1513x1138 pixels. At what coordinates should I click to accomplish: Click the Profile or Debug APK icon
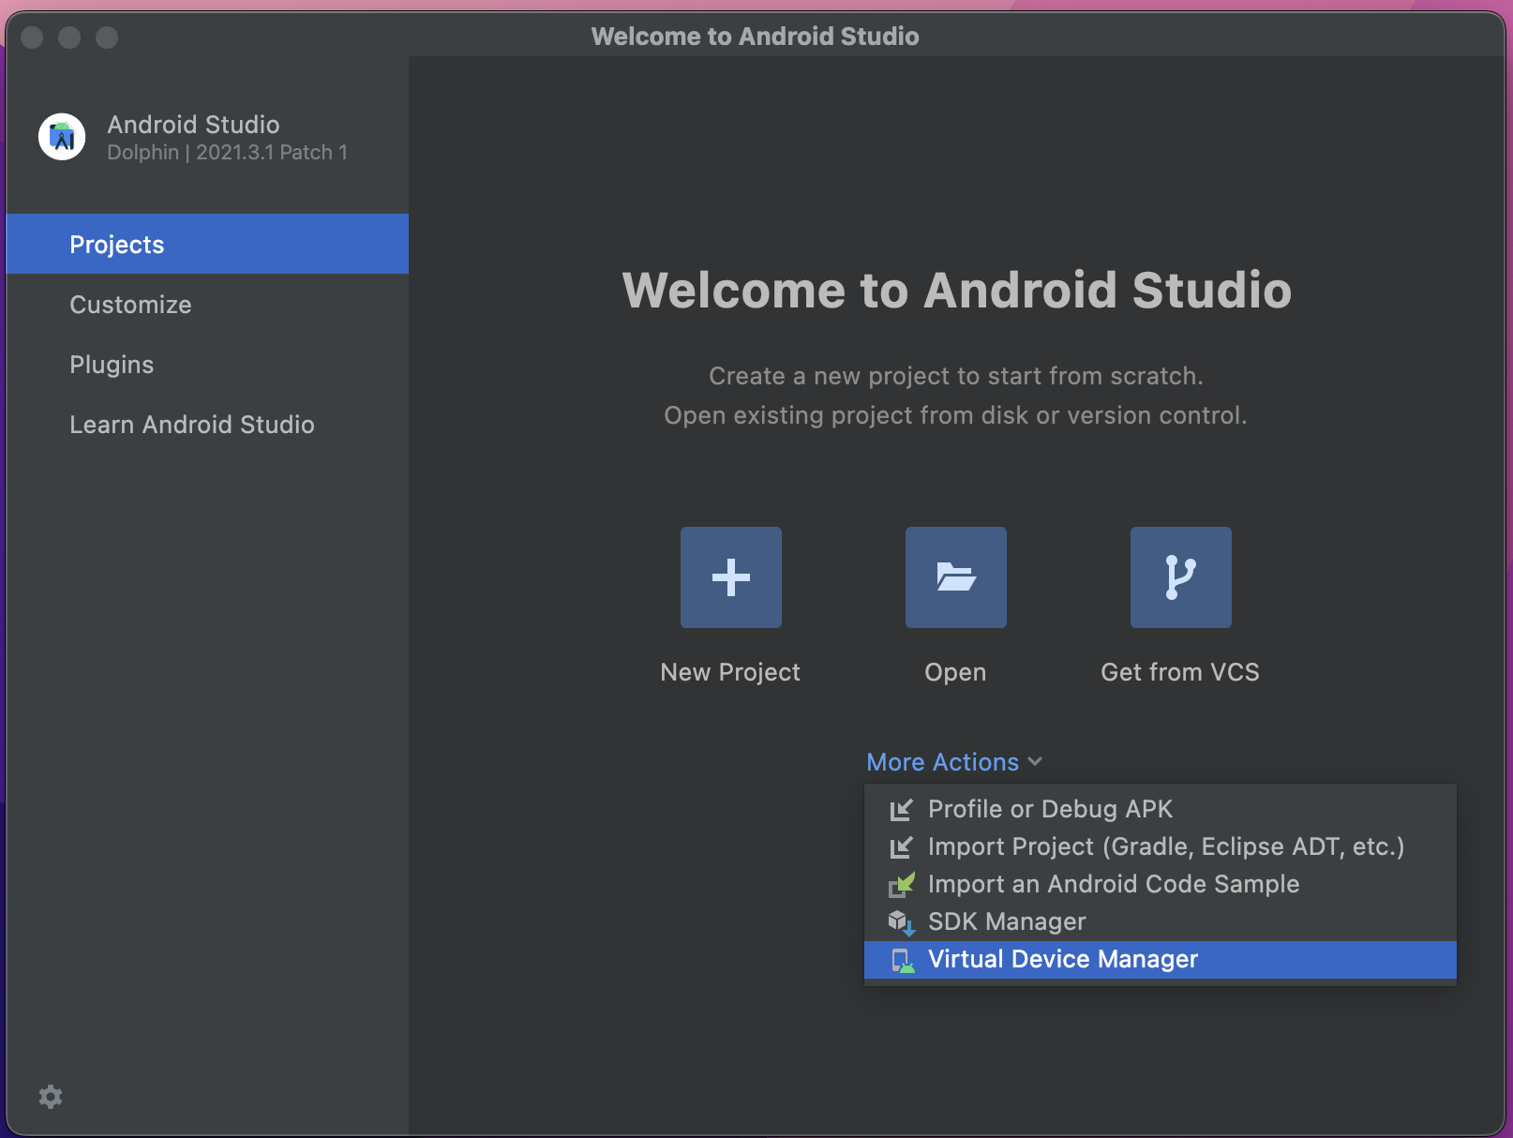pos(901,810)
